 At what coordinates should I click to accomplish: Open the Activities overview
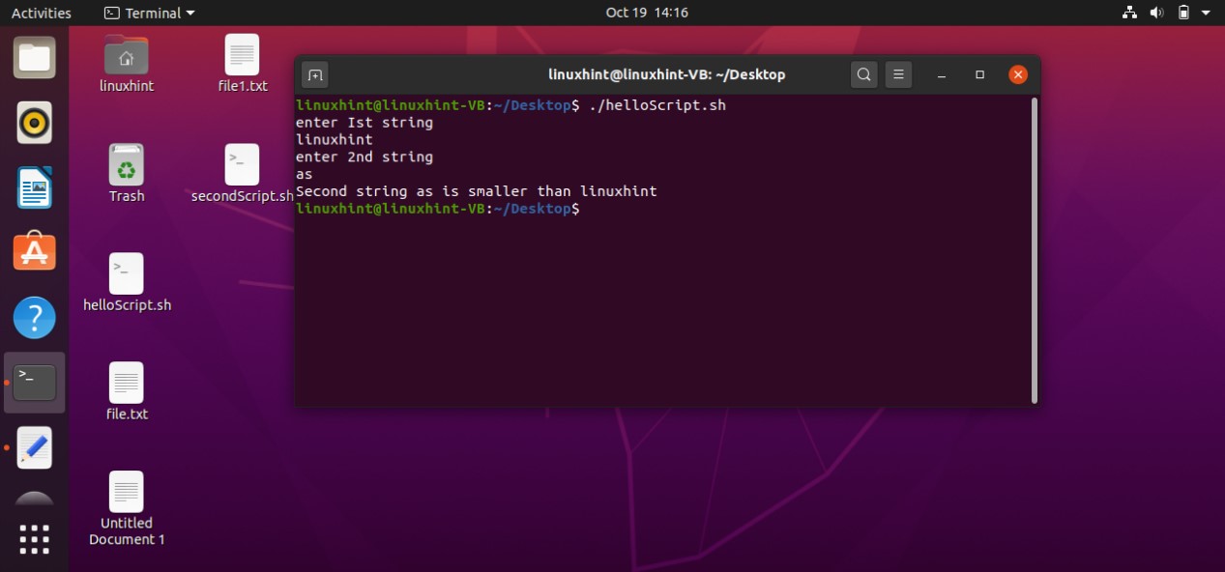point(42,13)
